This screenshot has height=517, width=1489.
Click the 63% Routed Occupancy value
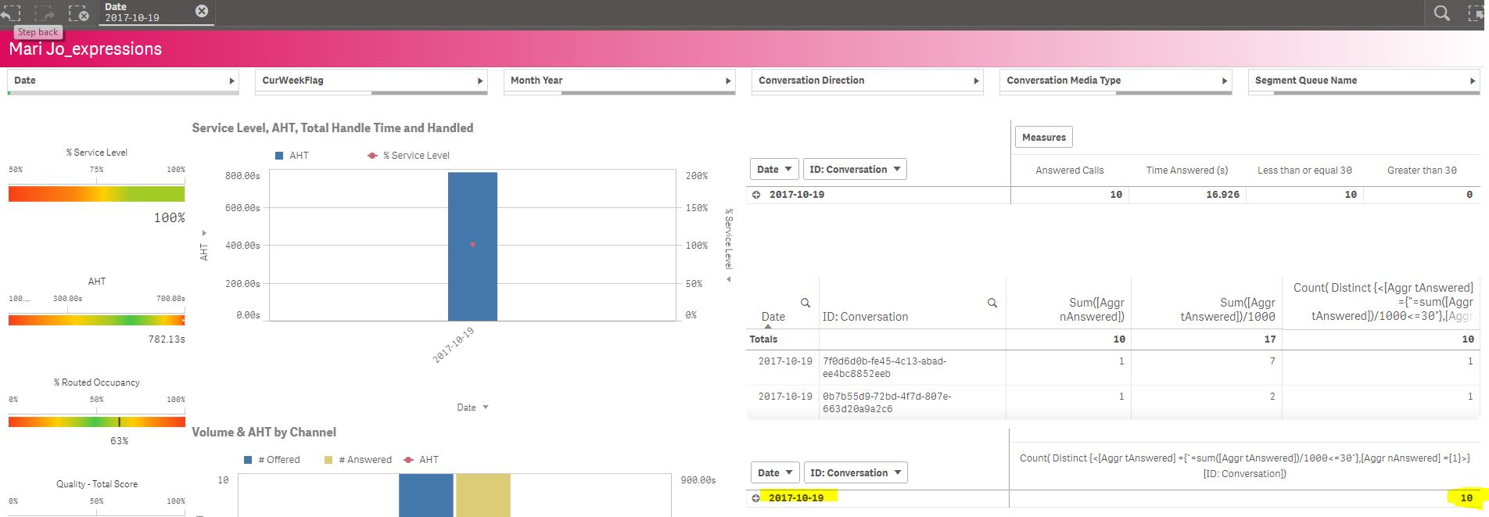coord(119,441)
